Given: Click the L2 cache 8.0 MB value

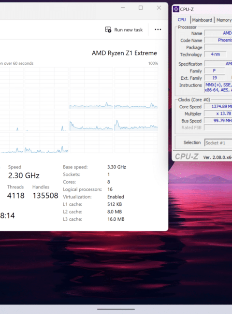Looking at the screenshot, I should [x=115, y=212].
